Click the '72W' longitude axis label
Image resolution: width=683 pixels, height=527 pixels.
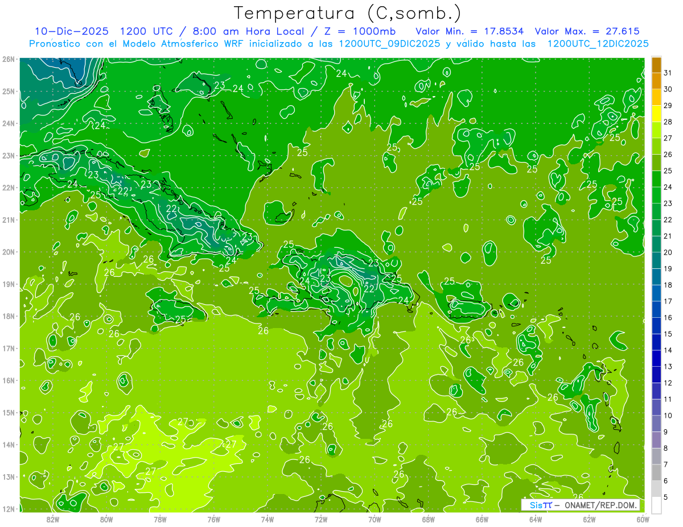pos(321,519)
